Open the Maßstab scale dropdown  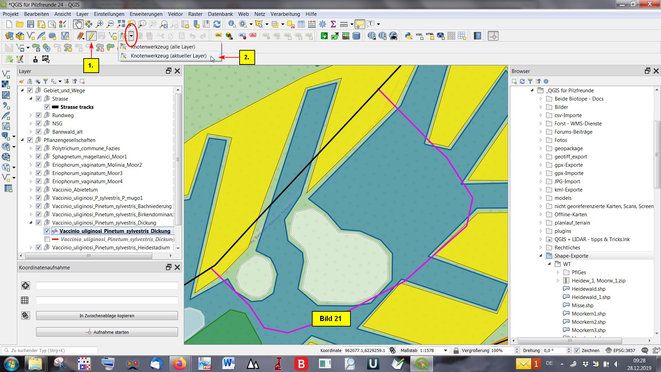[x=445, y=350]
